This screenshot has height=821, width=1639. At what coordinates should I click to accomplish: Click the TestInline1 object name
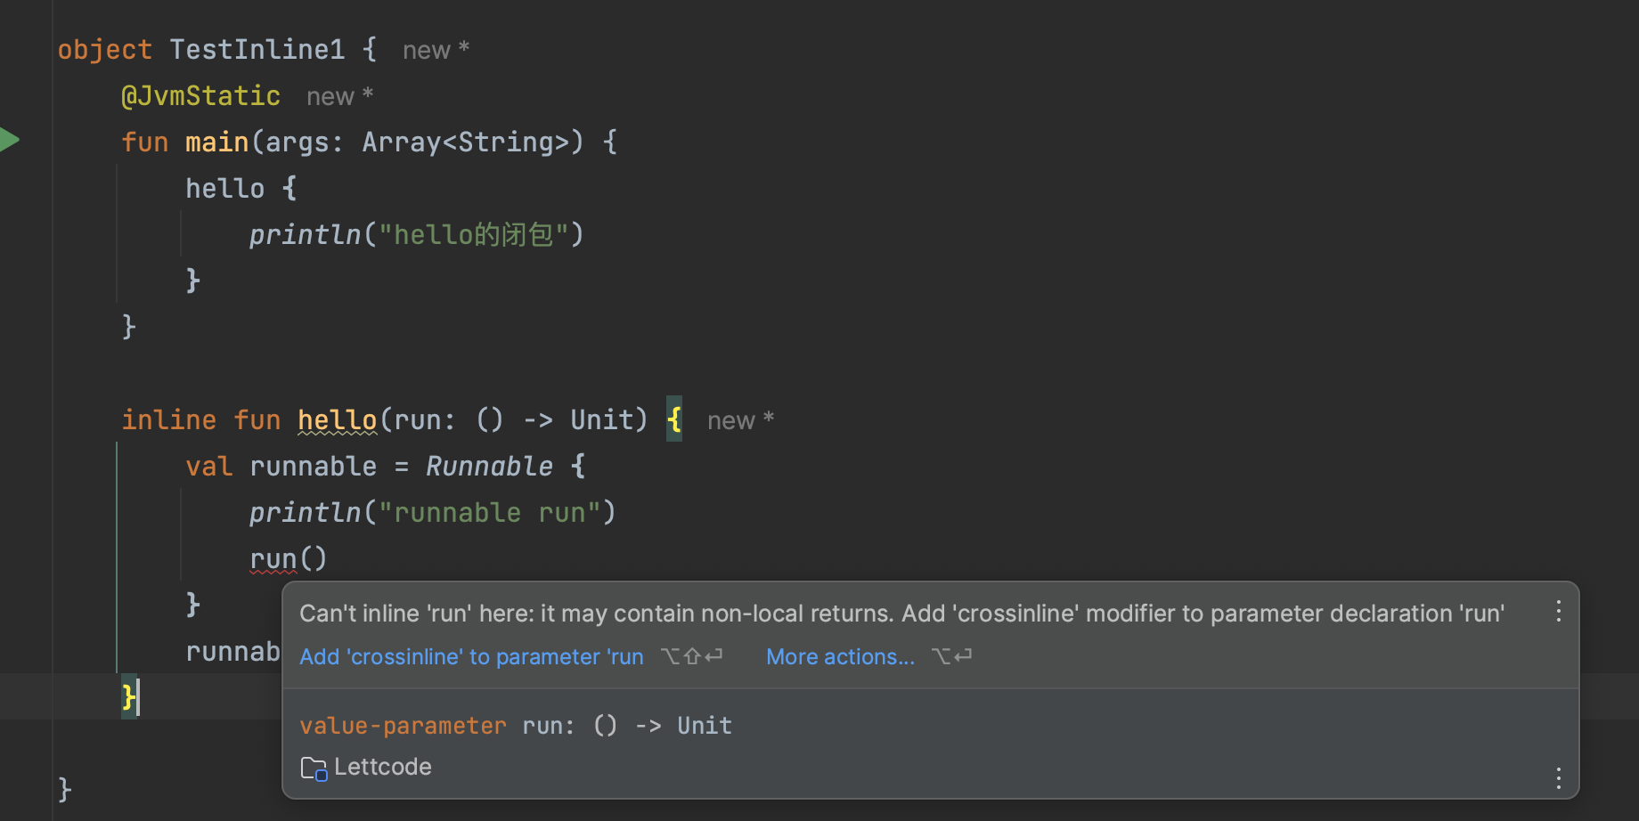[257, 49]
